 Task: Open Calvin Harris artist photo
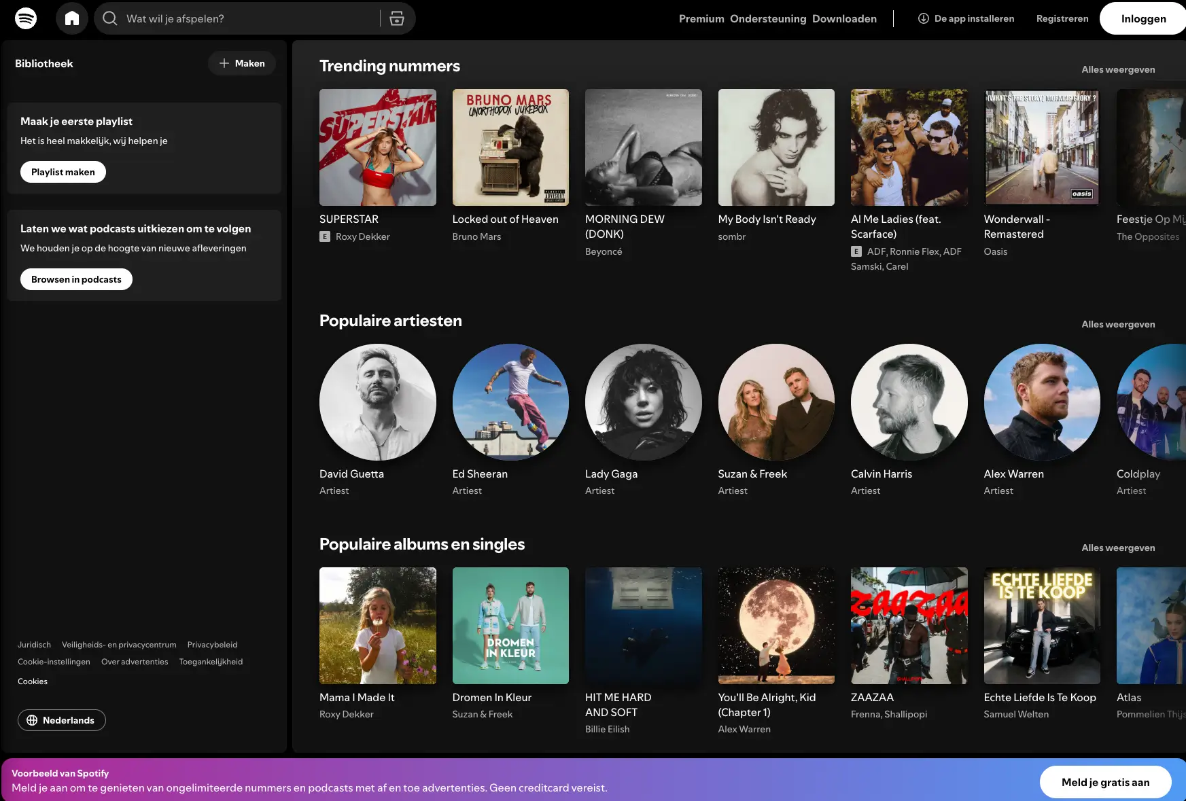pos(909,402)
